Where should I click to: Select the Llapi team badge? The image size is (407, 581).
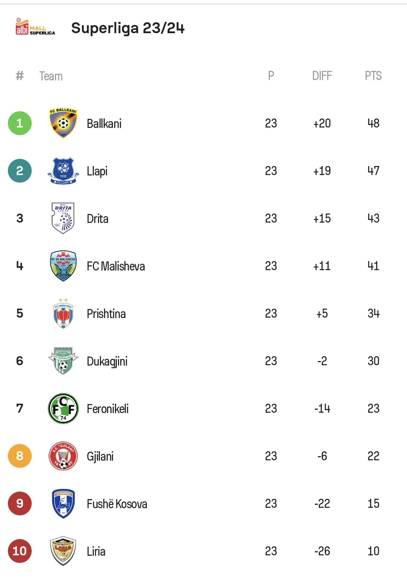63,171
